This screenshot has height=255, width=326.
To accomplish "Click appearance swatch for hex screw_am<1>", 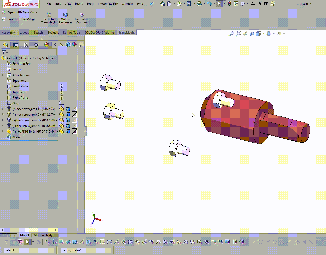I will 74,109.
